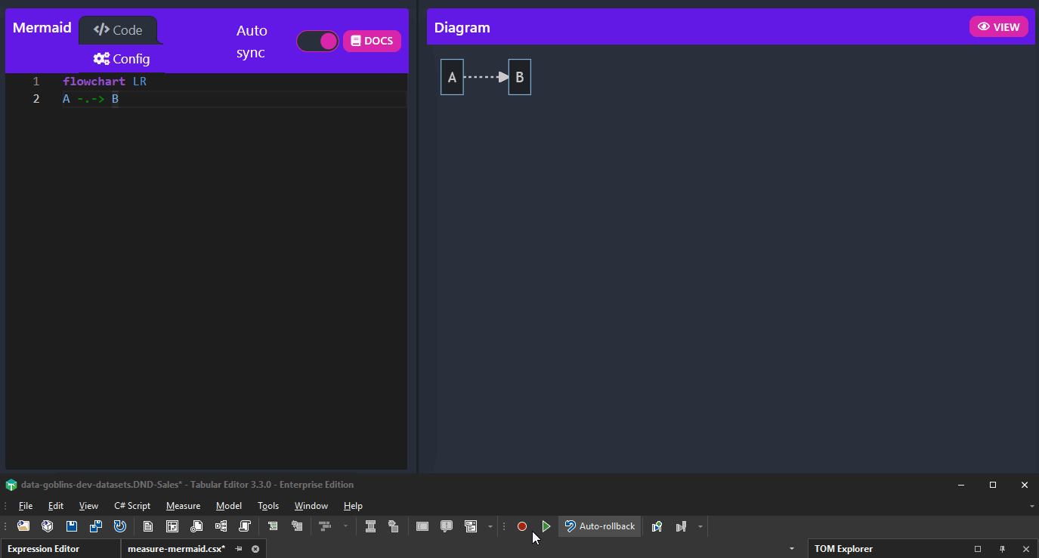The image size is (1039, 558).
Task: Save the model with the save icon
Action: (x=72, y=526)
